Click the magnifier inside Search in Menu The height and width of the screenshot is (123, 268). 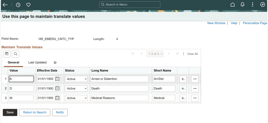click(x=103, y=5)
